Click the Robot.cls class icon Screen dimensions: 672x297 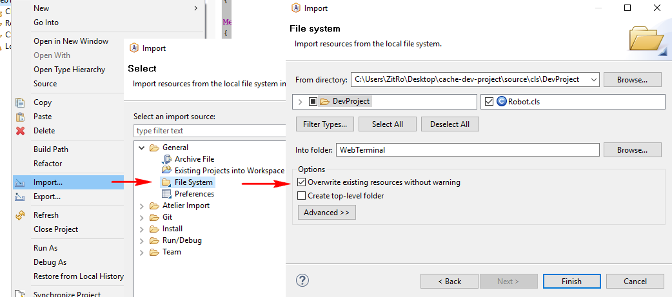(502, 101)
